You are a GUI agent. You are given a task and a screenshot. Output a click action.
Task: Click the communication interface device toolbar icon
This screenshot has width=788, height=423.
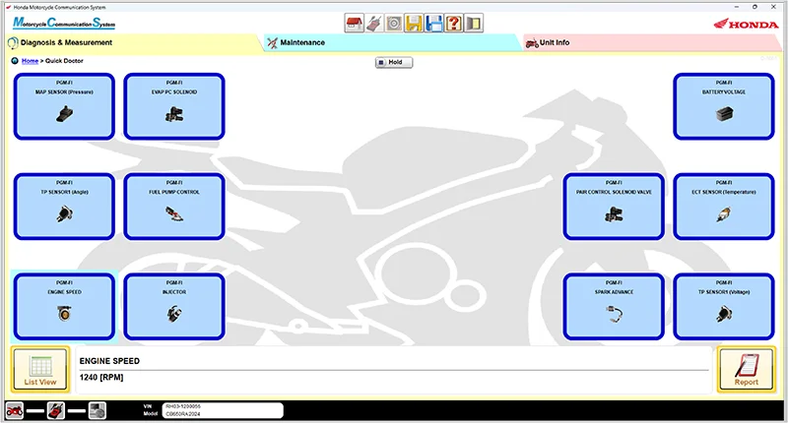tap(374, 23)
